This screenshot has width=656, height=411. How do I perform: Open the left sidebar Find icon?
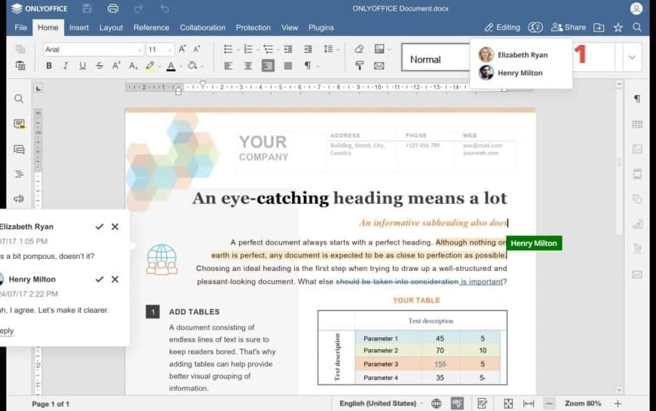coord(19,99)
